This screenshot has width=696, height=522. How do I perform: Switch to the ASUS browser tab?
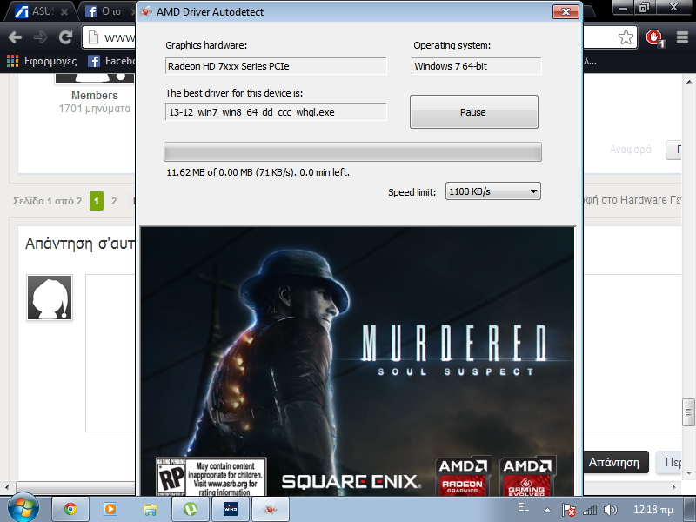coord(41,11)
